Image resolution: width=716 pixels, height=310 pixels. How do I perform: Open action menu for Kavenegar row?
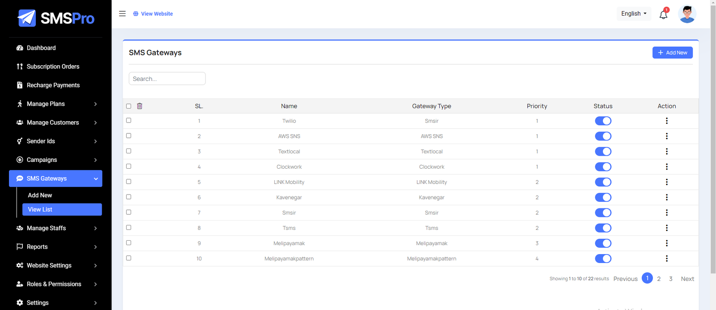tap(667, 197)
